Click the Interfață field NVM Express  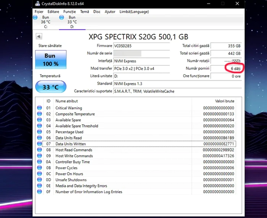[x=142, y=61]
